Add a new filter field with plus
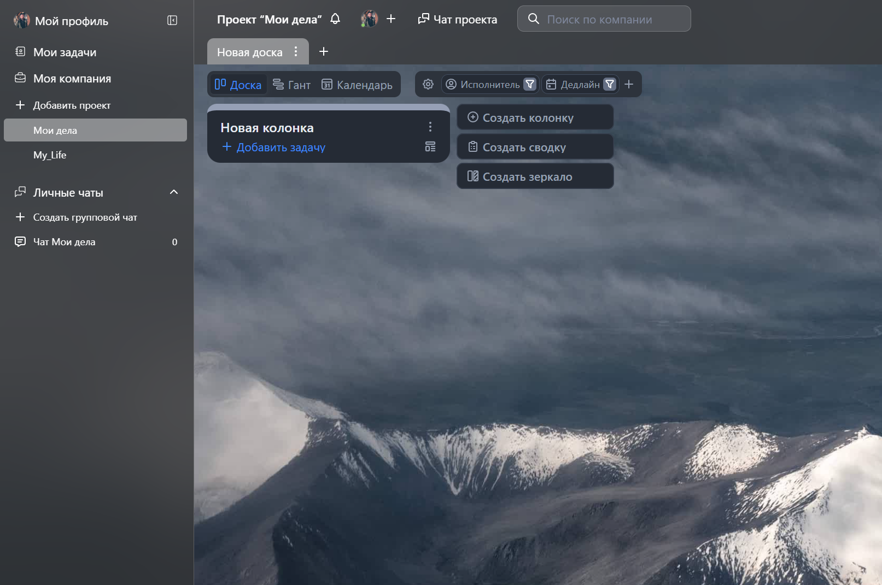Screen dimensions: 882x585 click(629, 84)
